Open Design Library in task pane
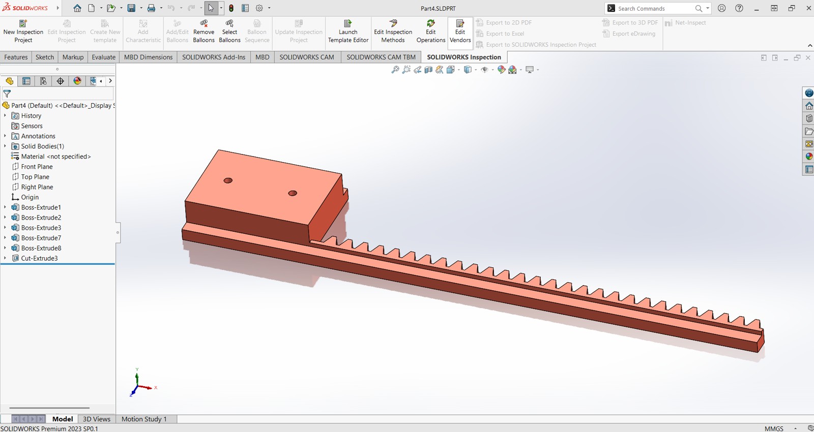Image resolution: width=814 pixels, height=432 pixels. click(x=809, y=118)
